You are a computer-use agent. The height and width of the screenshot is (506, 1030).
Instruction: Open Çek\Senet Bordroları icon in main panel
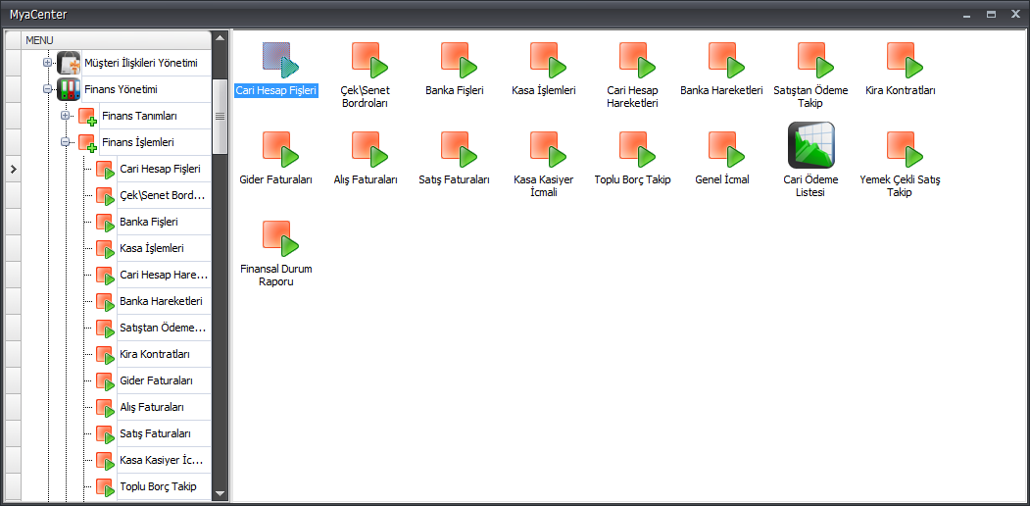coord(369,59)
